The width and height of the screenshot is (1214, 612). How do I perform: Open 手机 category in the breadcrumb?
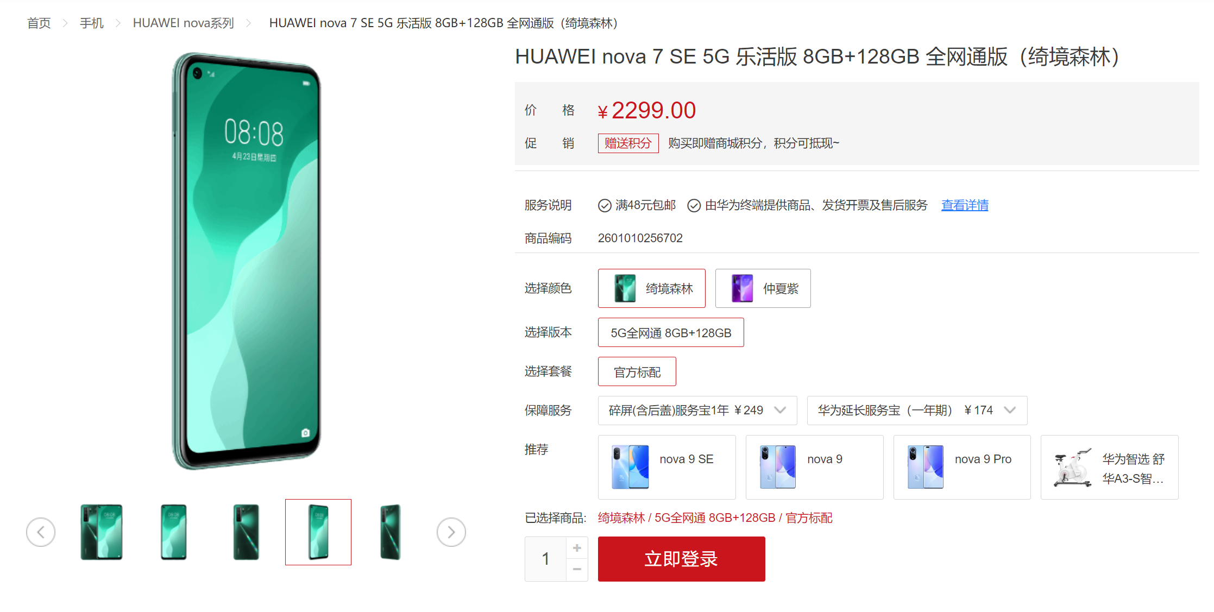pyautogui.click(x=92, y=23)
